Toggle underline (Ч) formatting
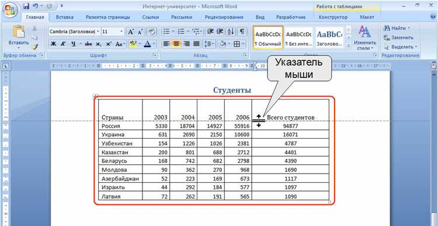Screen dimensions: 438x226 coord(73,44)
